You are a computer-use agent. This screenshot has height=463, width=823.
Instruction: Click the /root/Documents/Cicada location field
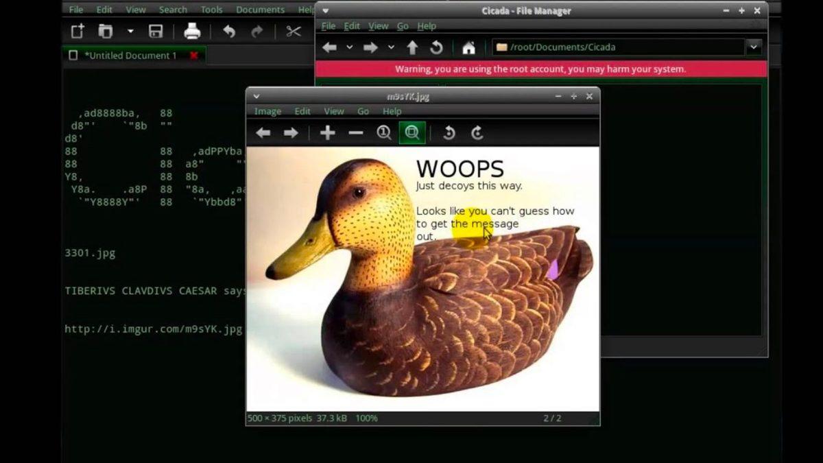click(617, 47)
